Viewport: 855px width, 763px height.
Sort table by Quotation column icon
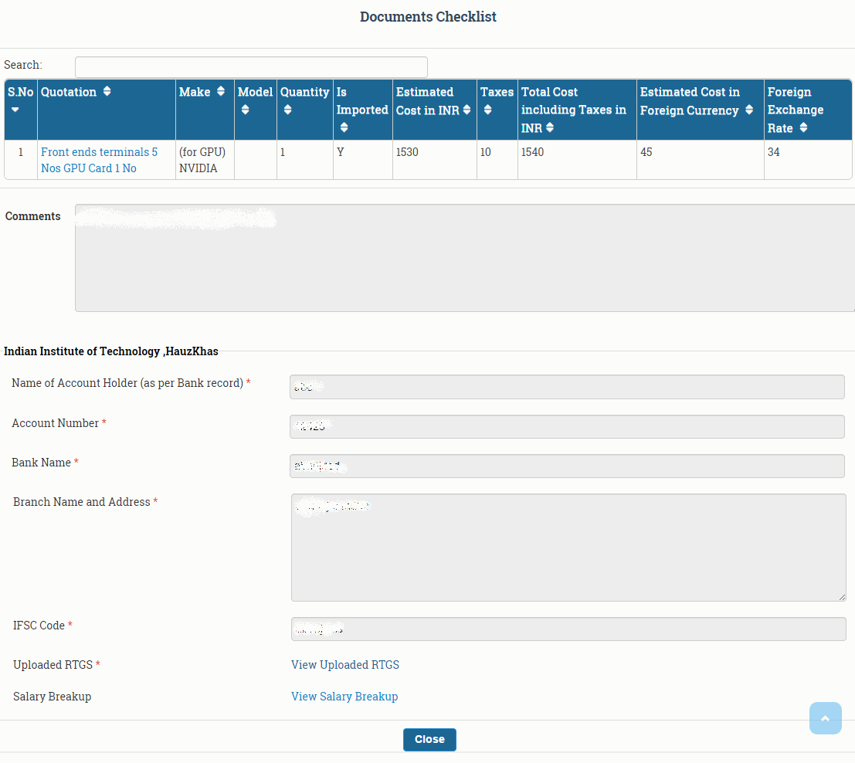coord(107,92)
